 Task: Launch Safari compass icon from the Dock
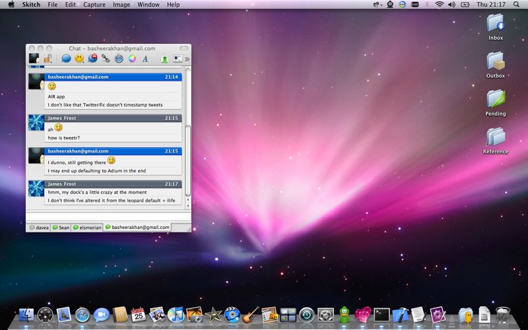(x=83, y=314)
